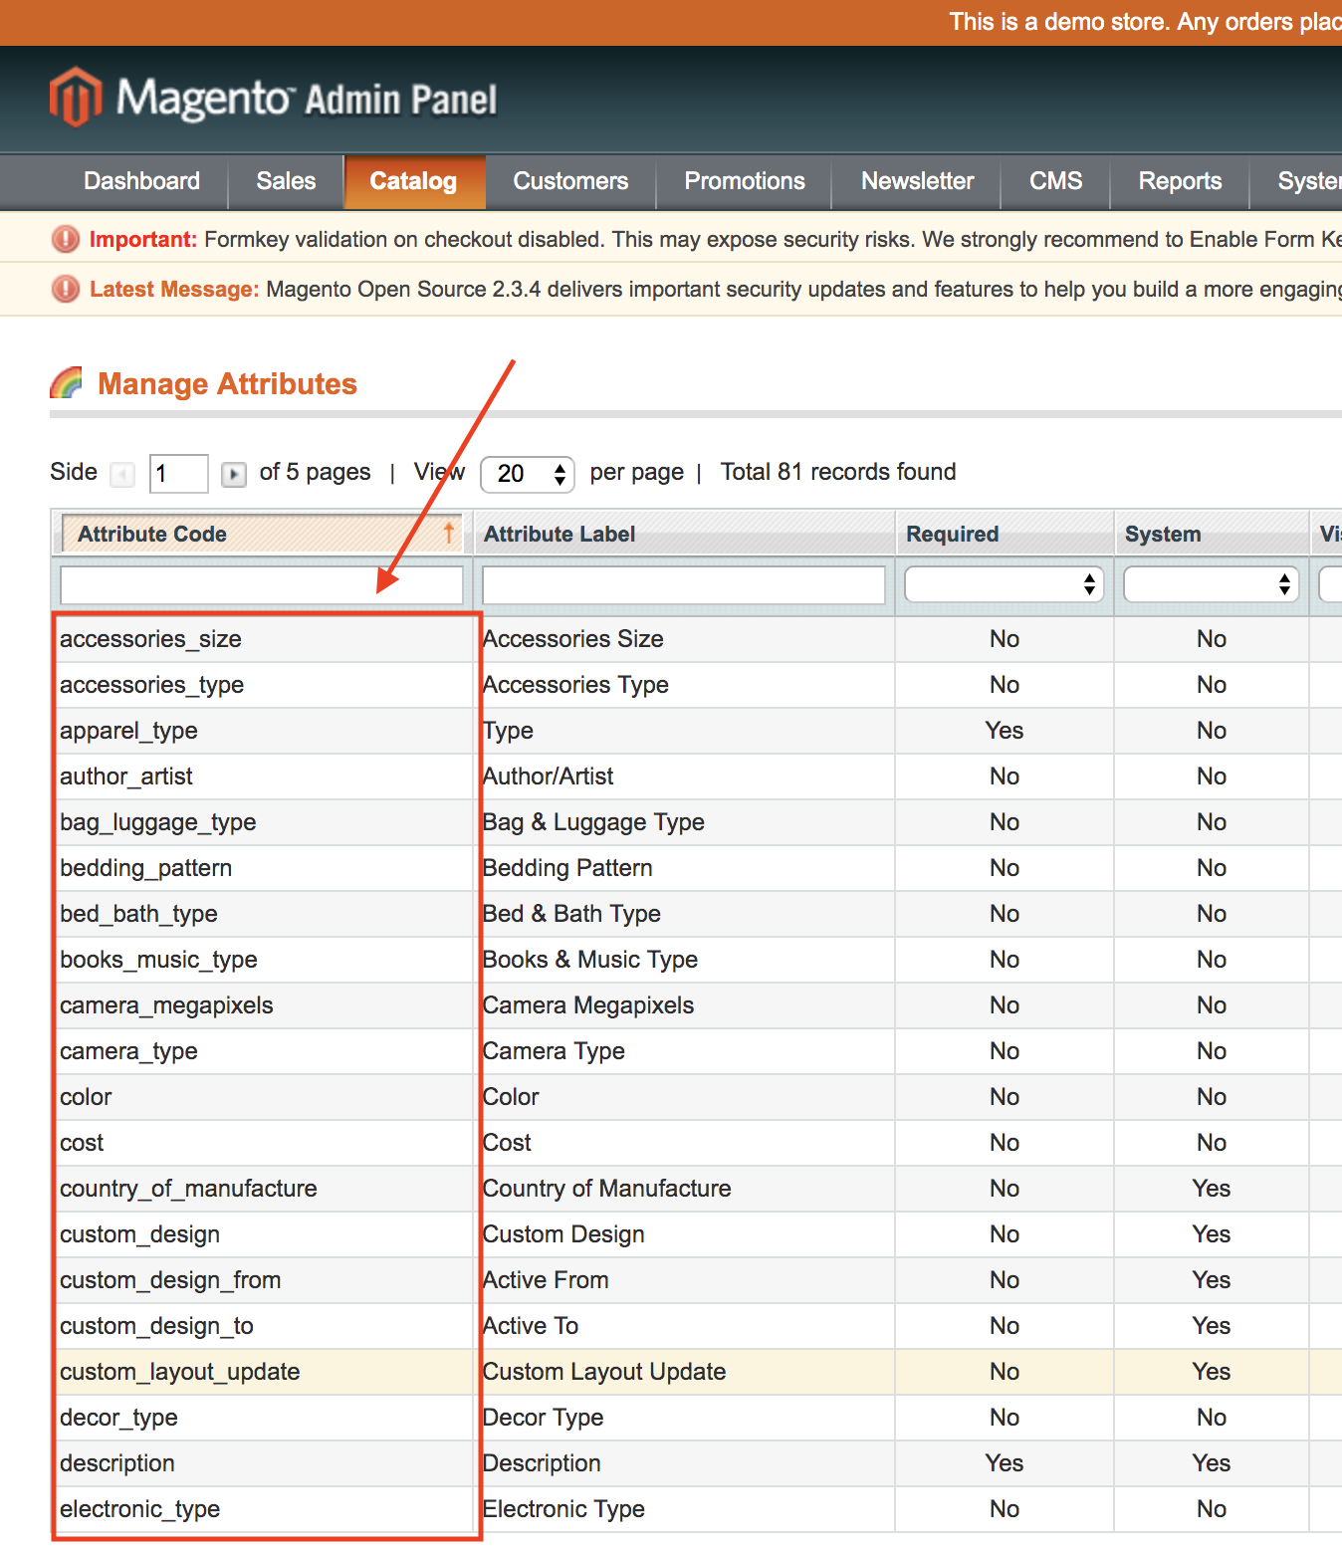1342x1551 pixels.
Task: Open the custom_layout_update attribute row
Action: click(180, 1372)
